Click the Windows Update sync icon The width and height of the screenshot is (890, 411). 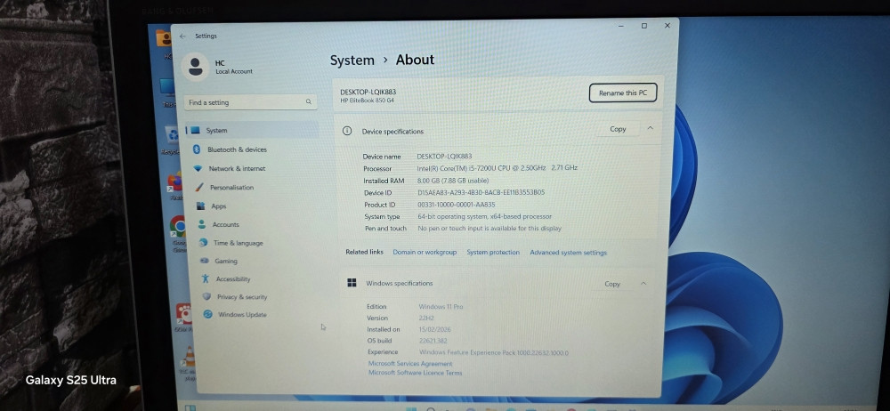(207, 314)
